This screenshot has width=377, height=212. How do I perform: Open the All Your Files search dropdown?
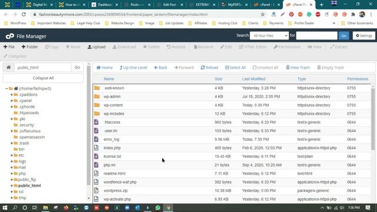(x=269, y=35)
